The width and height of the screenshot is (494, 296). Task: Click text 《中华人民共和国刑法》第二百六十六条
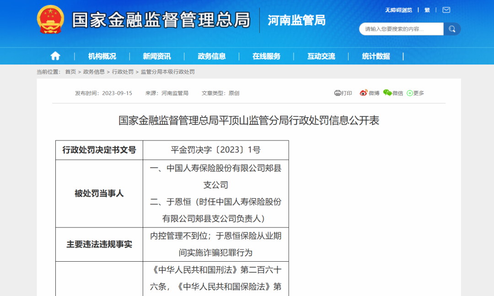pyautogui.click(x=216, y=278)
